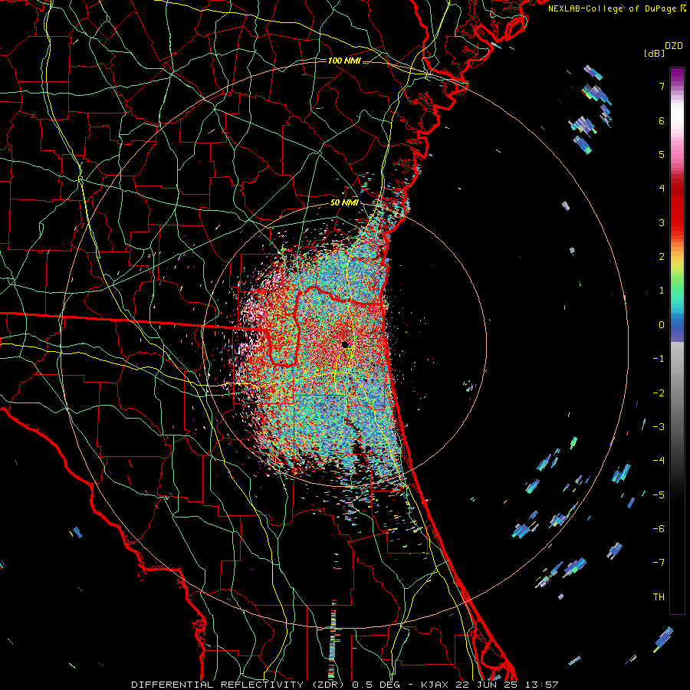Click the DZD legend title
Image resolution: width=690 pixels, height=690 pixels.
pos(674,46)
